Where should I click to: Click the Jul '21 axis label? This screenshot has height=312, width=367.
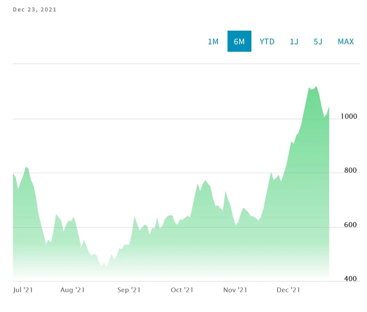[x=23, y=290]
